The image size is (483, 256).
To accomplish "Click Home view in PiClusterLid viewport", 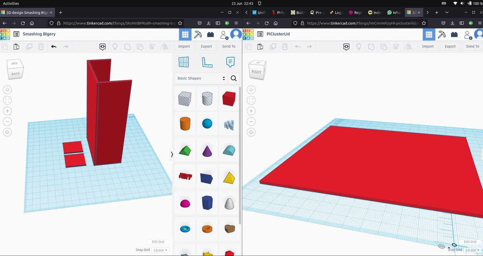I will pos(252,89).
